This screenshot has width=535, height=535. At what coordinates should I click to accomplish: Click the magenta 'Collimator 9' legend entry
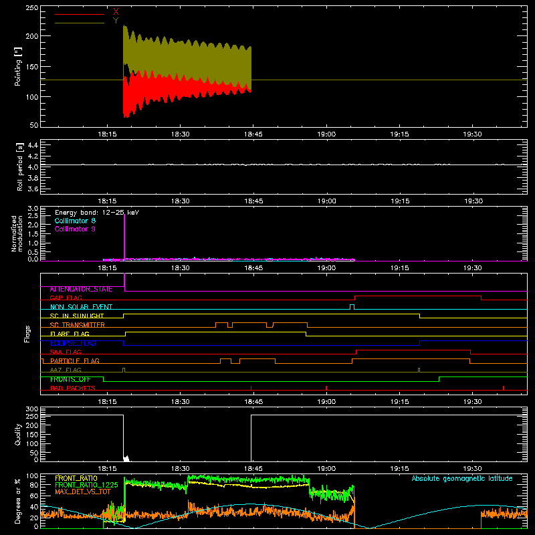[75, 229]
